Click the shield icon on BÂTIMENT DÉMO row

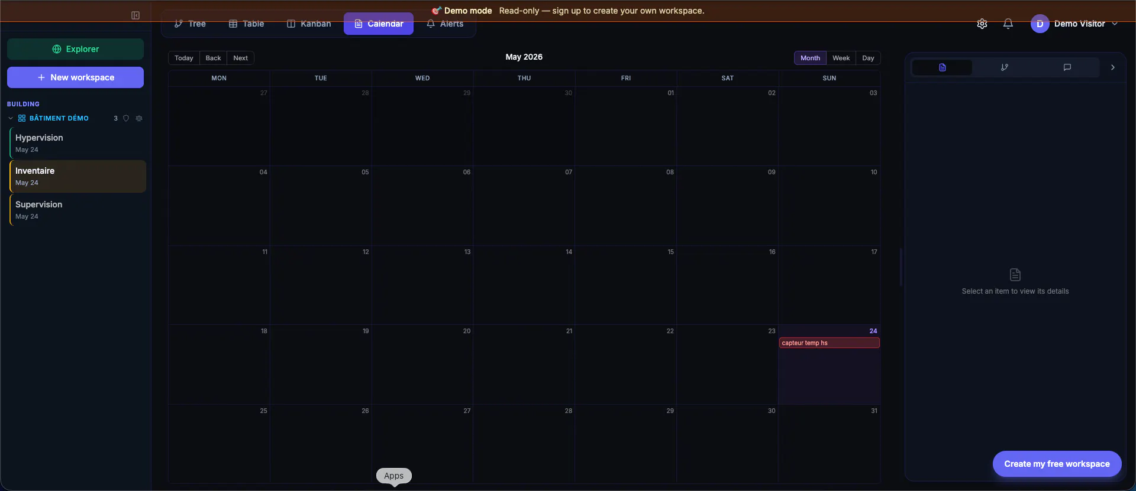126,118
